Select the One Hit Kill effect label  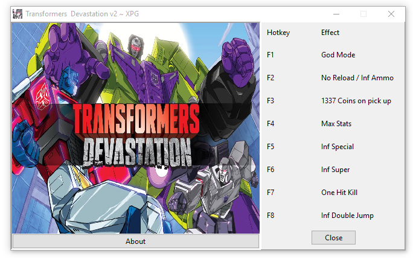pos(339,193)
